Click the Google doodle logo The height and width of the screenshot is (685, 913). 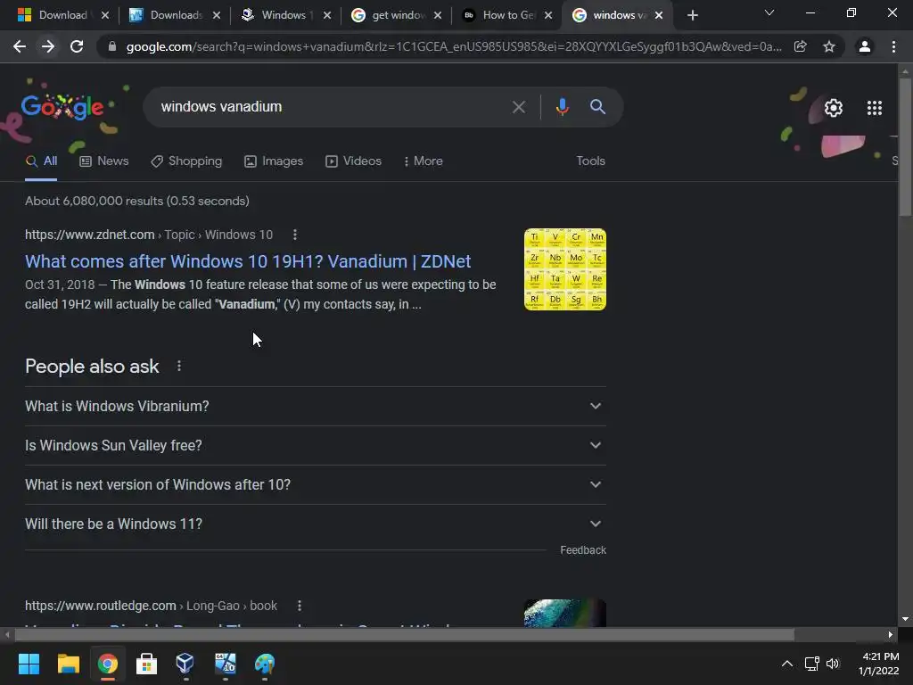[x=62, y=107]
